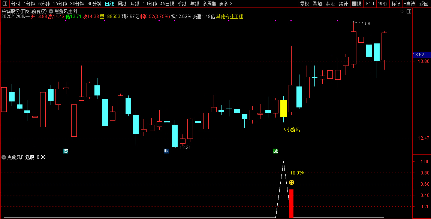The height and width of the screenshot is (219, 431).
Task: Click the yellow highlighted candlestick
Action: pyautogui.click(x=283, y=109)
